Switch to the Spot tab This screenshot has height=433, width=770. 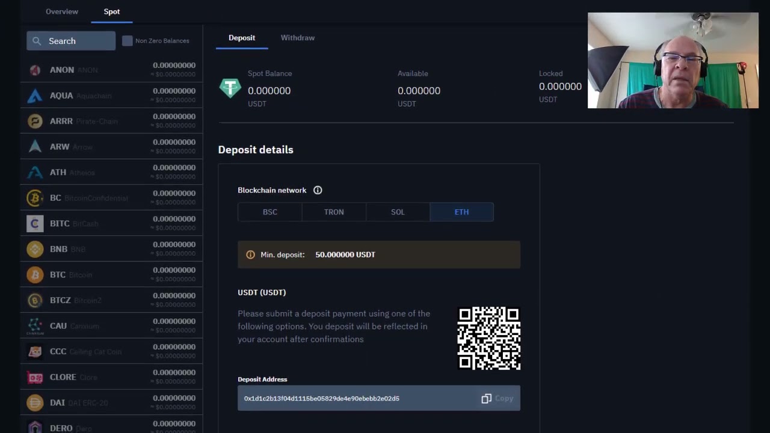tap(112, 11)
